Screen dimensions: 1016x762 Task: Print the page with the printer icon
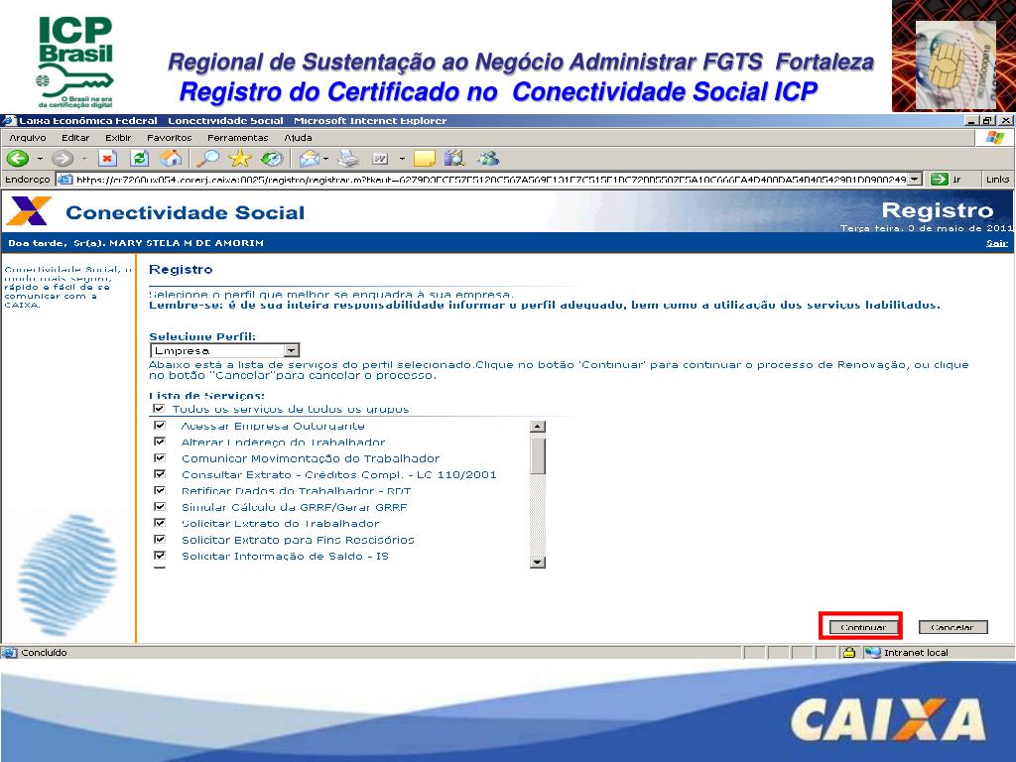pos(348,159)
